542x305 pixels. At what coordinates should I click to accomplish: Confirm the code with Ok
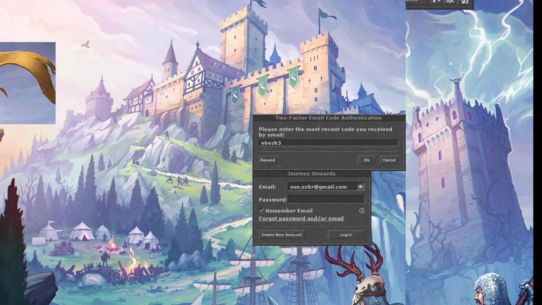pos(367,160)
